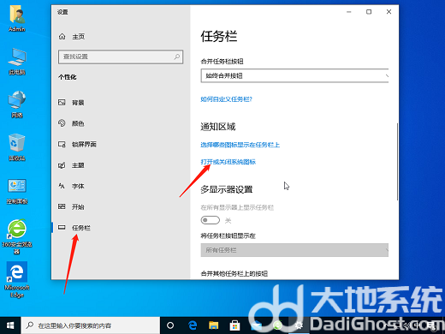
Task: Launch the Microsoft Edge desktop shortcut
Action: click(x=17, y=280)
